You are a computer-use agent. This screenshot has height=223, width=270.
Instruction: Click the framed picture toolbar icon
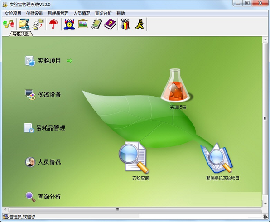pyautogui.click(x=83, y=24)
